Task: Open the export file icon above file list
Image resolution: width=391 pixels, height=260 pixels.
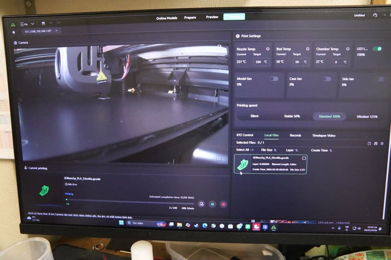Action: [x=370, y=143]
